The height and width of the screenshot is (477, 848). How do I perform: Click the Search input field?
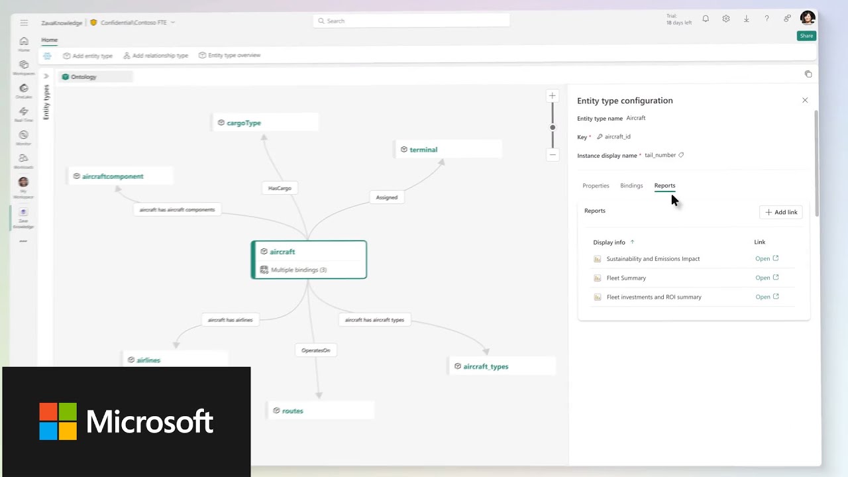(x=411, y=21)
